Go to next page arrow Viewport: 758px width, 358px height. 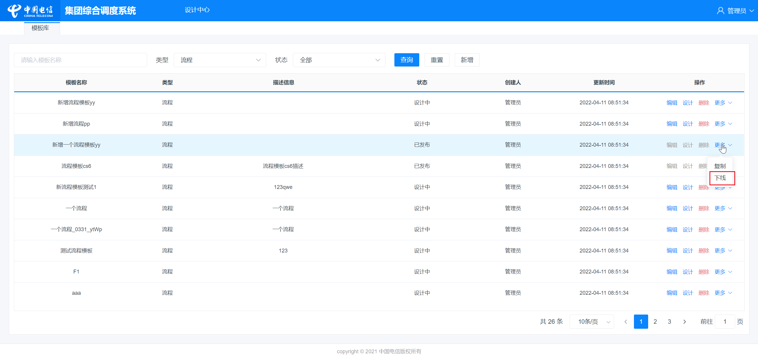click(x=685, y=322)
